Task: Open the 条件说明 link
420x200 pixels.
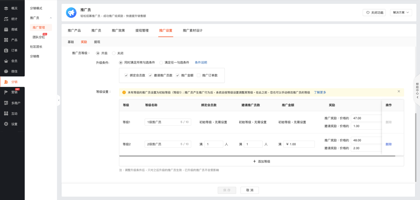Action: point(201,63)
